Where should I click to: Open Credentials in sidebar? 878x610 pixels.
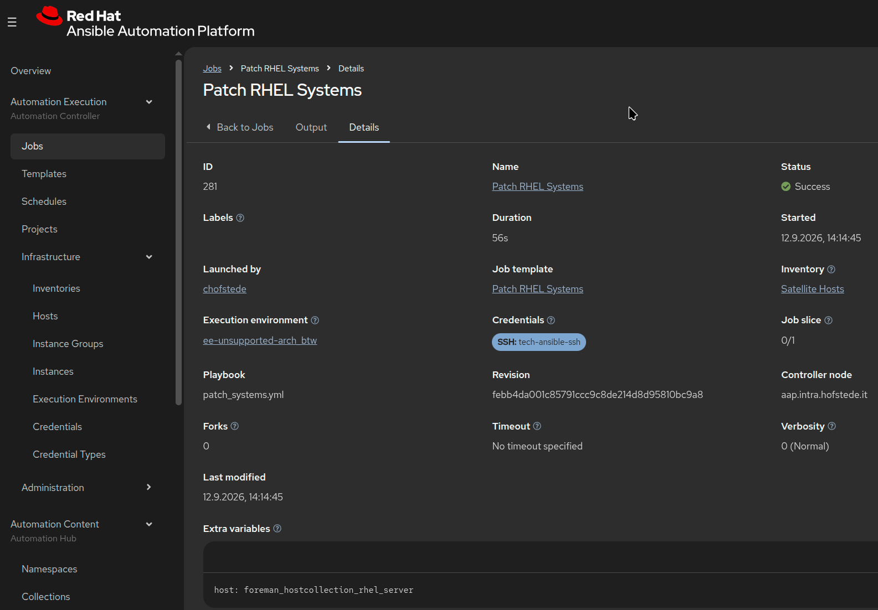point(57,427)
